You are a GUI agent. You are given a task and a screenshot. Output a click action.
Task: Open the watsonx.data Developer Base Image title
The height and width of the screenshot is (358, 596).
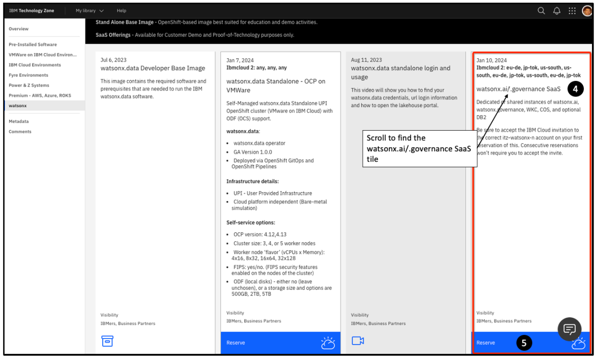tap(152, 68)
